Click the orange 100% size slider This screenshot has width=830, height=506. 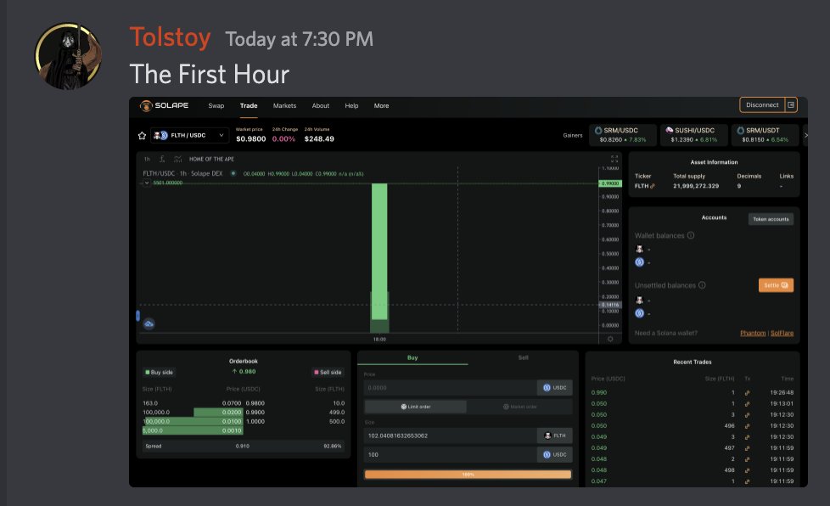coord(468,475)
